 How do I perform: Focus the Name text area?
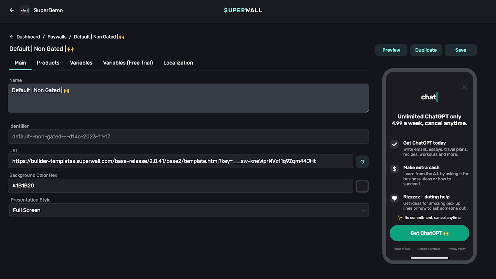click(x=189, y=98)
